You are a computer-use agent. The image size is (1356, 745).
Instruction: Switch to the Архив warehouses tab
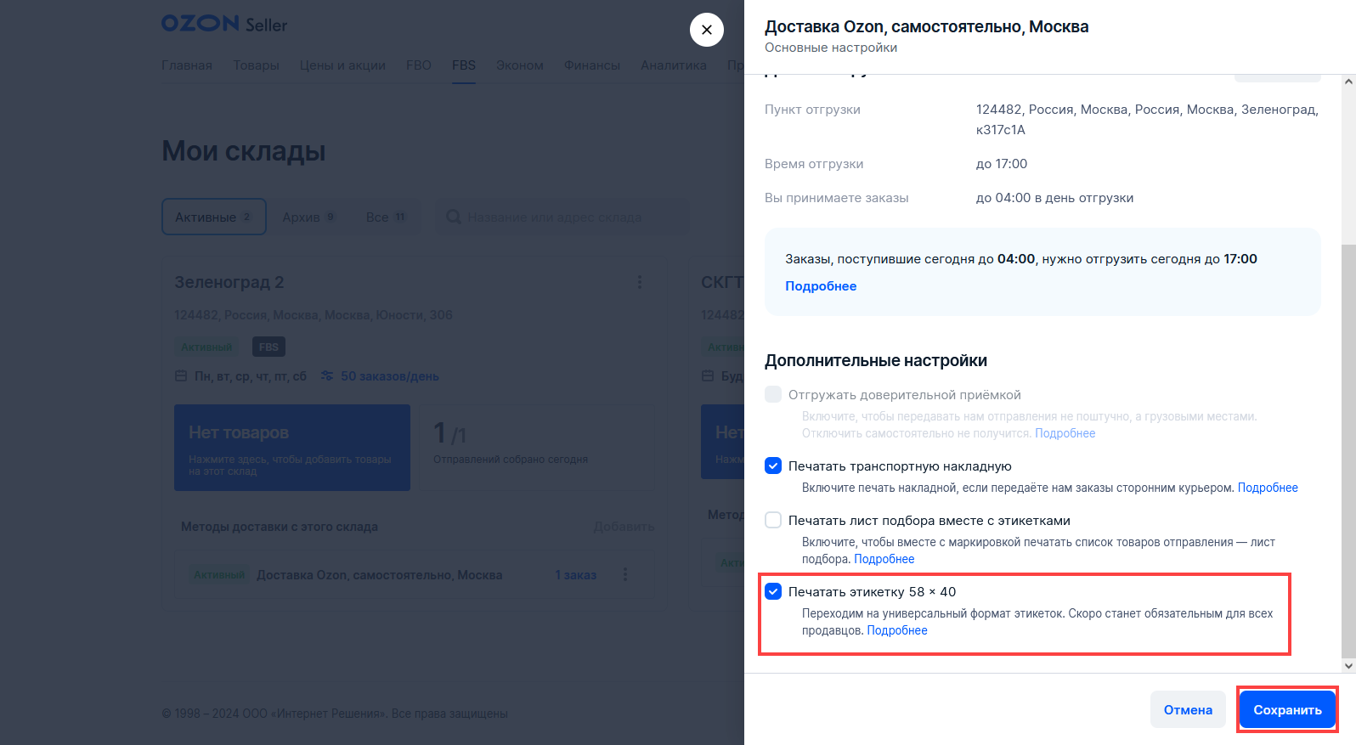308,217
